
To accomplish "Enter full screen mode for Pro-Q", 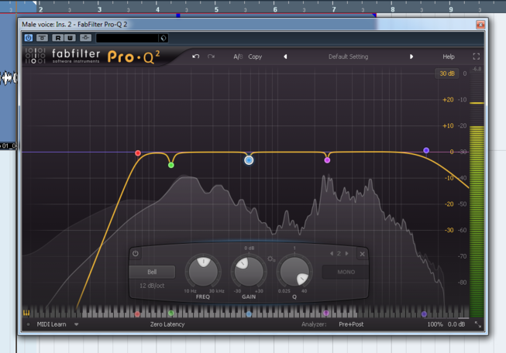I will tap(477, 57).
